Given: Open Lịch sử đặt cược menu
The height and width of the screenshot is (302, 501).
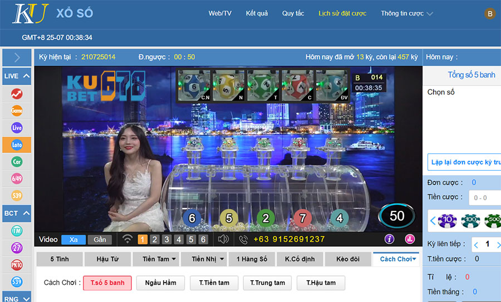Looking at the screenshot, I should tap(342, 13).
